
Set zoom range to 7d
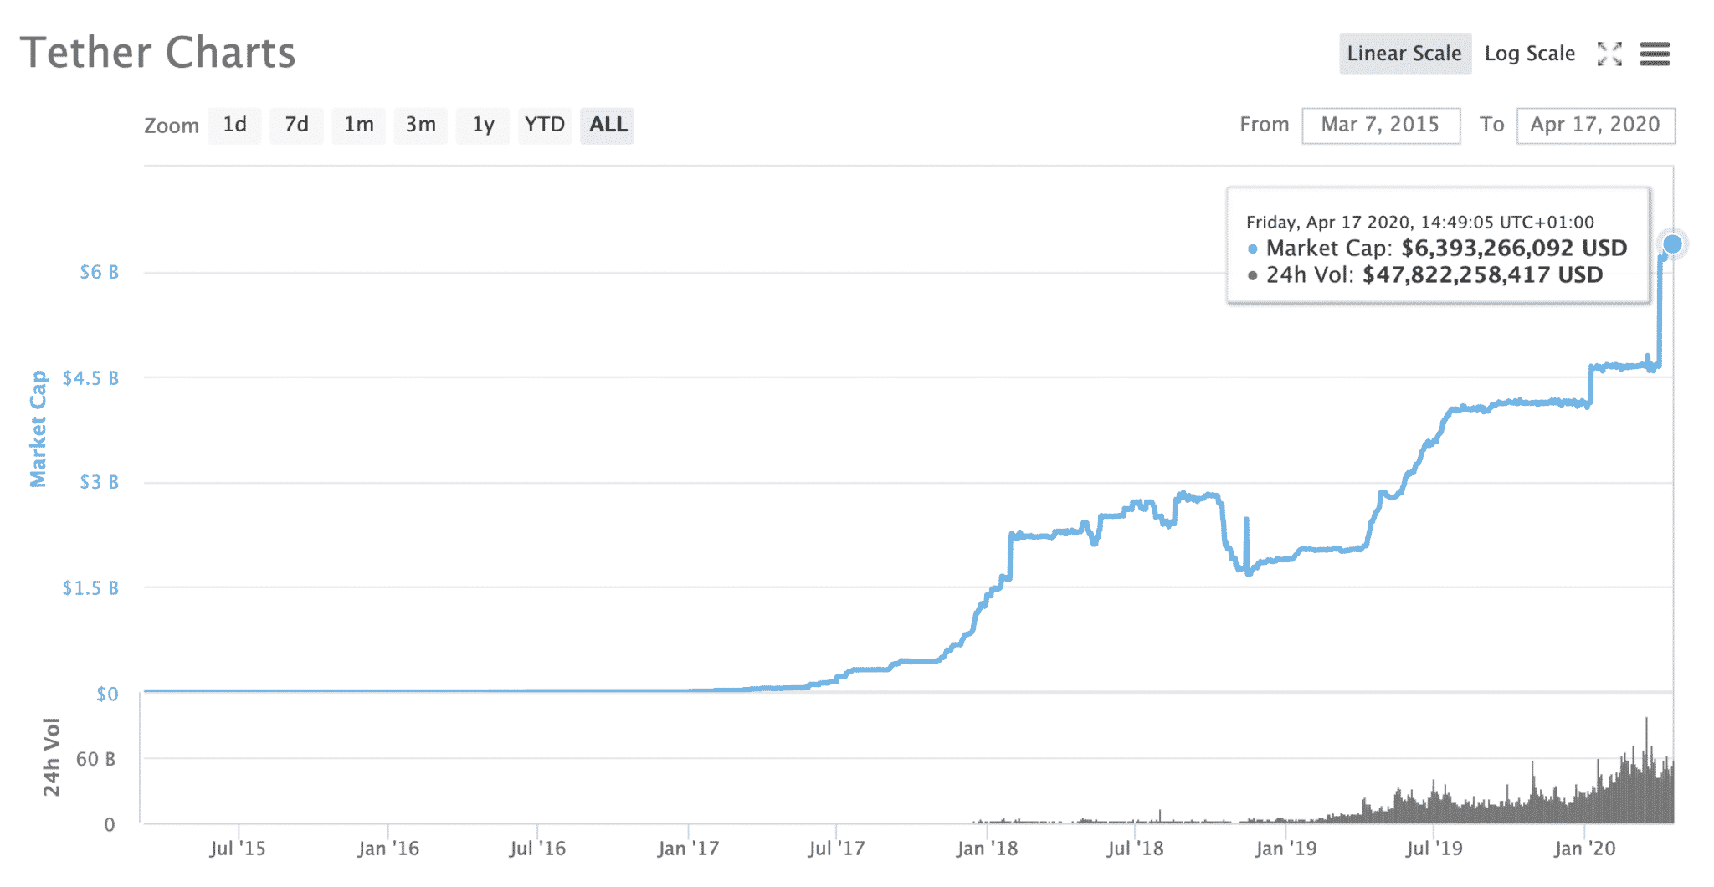296,126
